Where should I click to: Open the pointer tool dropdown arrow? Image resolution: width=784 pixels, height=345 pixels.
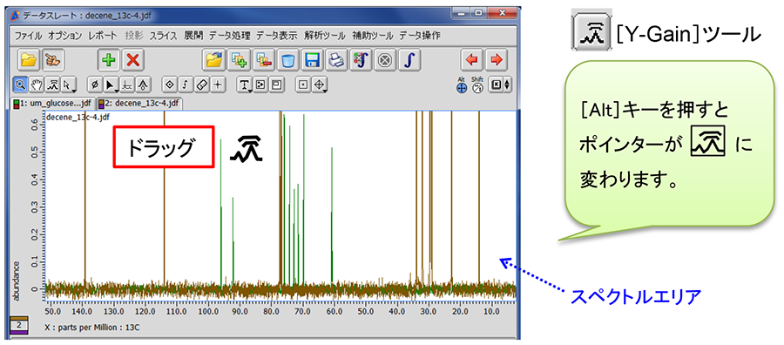[x=73, y=91]
